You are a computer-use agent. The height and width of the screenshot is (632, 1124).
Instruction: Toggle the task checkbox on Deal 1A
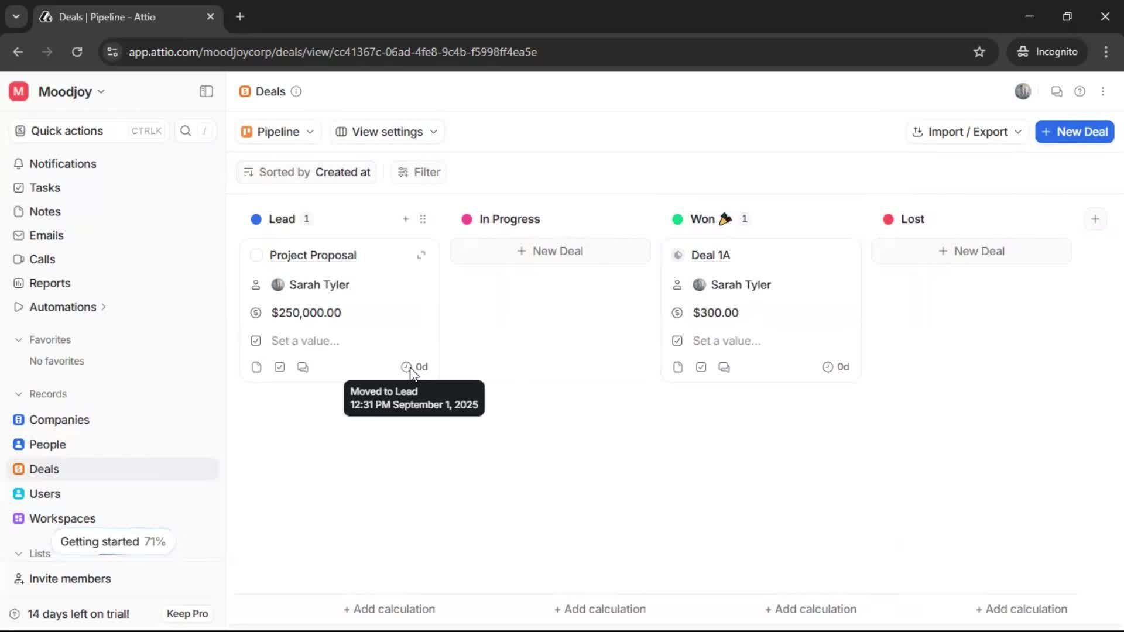(x=701, y=367)
